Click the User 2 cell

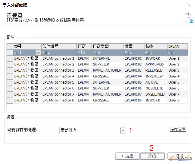tap(177, 64)
